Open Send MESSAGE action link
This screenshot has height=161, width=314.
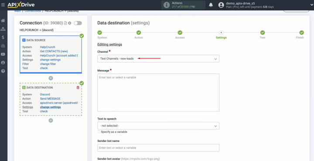point(50,99)
